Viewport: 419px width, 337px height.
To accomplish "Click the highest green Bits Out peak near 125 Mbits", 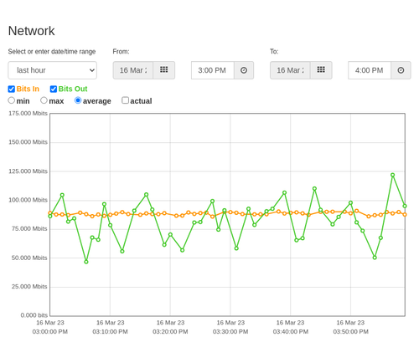I will click(392, 175).
